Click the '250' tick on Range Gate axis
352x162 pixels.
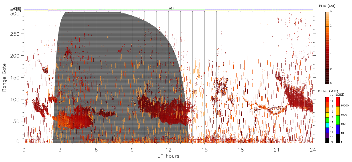click(x=15, y=34)
